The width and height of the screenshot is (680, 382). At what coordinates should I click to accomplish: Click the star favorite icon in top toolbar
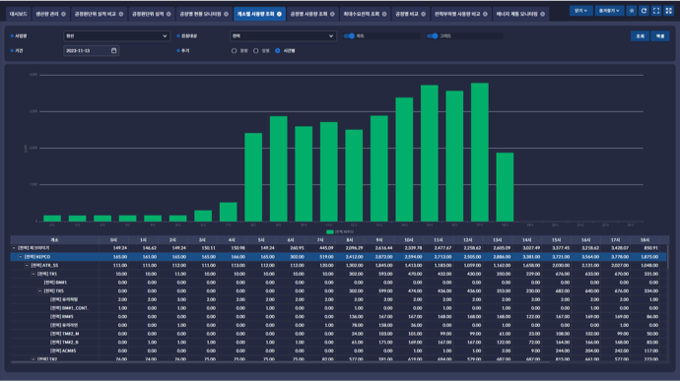pos(632,11)
